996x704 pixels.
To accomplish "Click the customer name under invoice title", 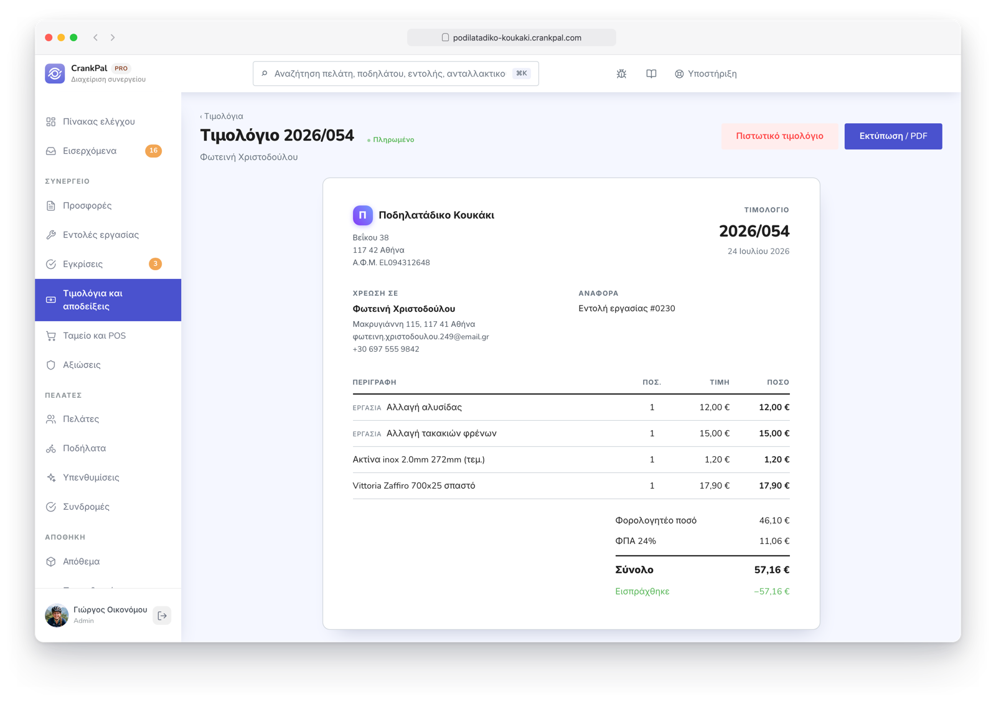I will (x=249, y=157).
